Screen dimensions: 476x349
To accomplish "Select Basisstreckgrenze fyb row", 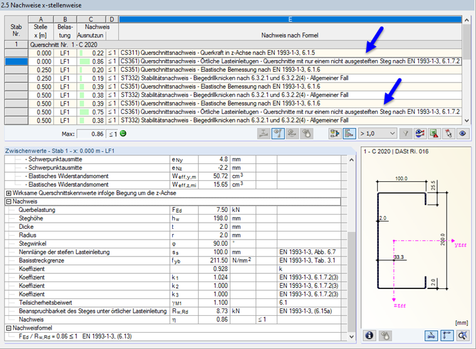I will pos(173,260).
